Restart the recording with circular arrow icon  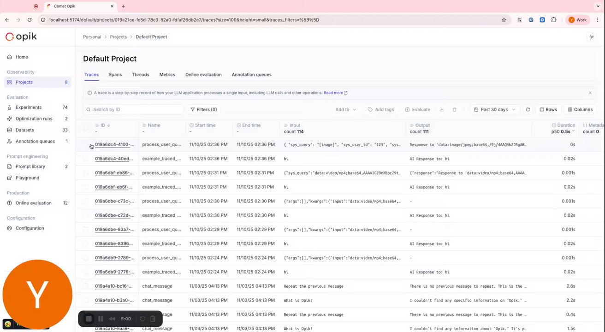(142, 319)
